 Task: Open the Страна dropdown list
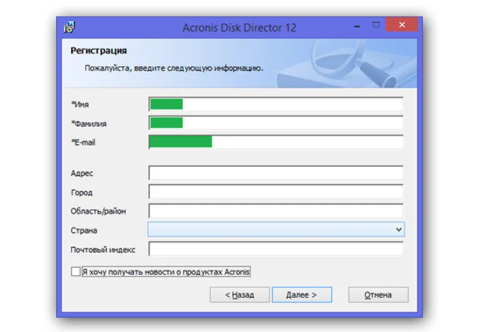pyautogui.click(x=276, y=229)
